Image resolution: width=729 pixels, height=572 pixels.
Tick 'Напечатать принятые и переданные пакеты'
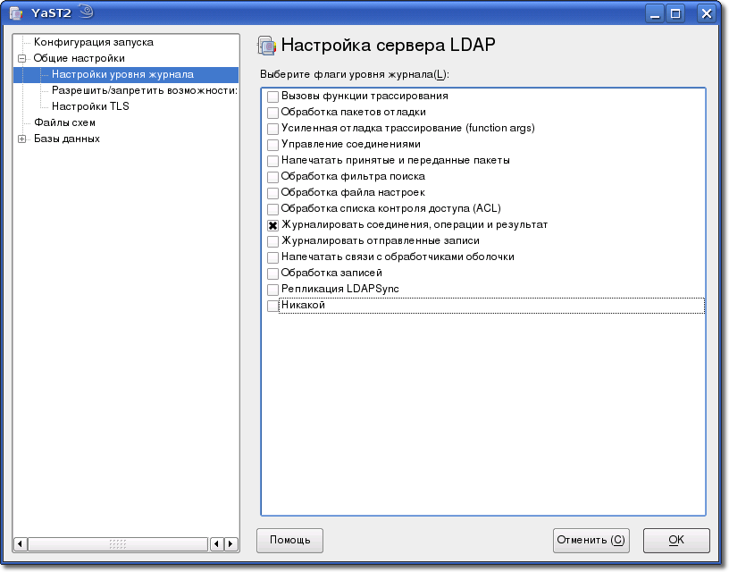click(x=272, y=161)
